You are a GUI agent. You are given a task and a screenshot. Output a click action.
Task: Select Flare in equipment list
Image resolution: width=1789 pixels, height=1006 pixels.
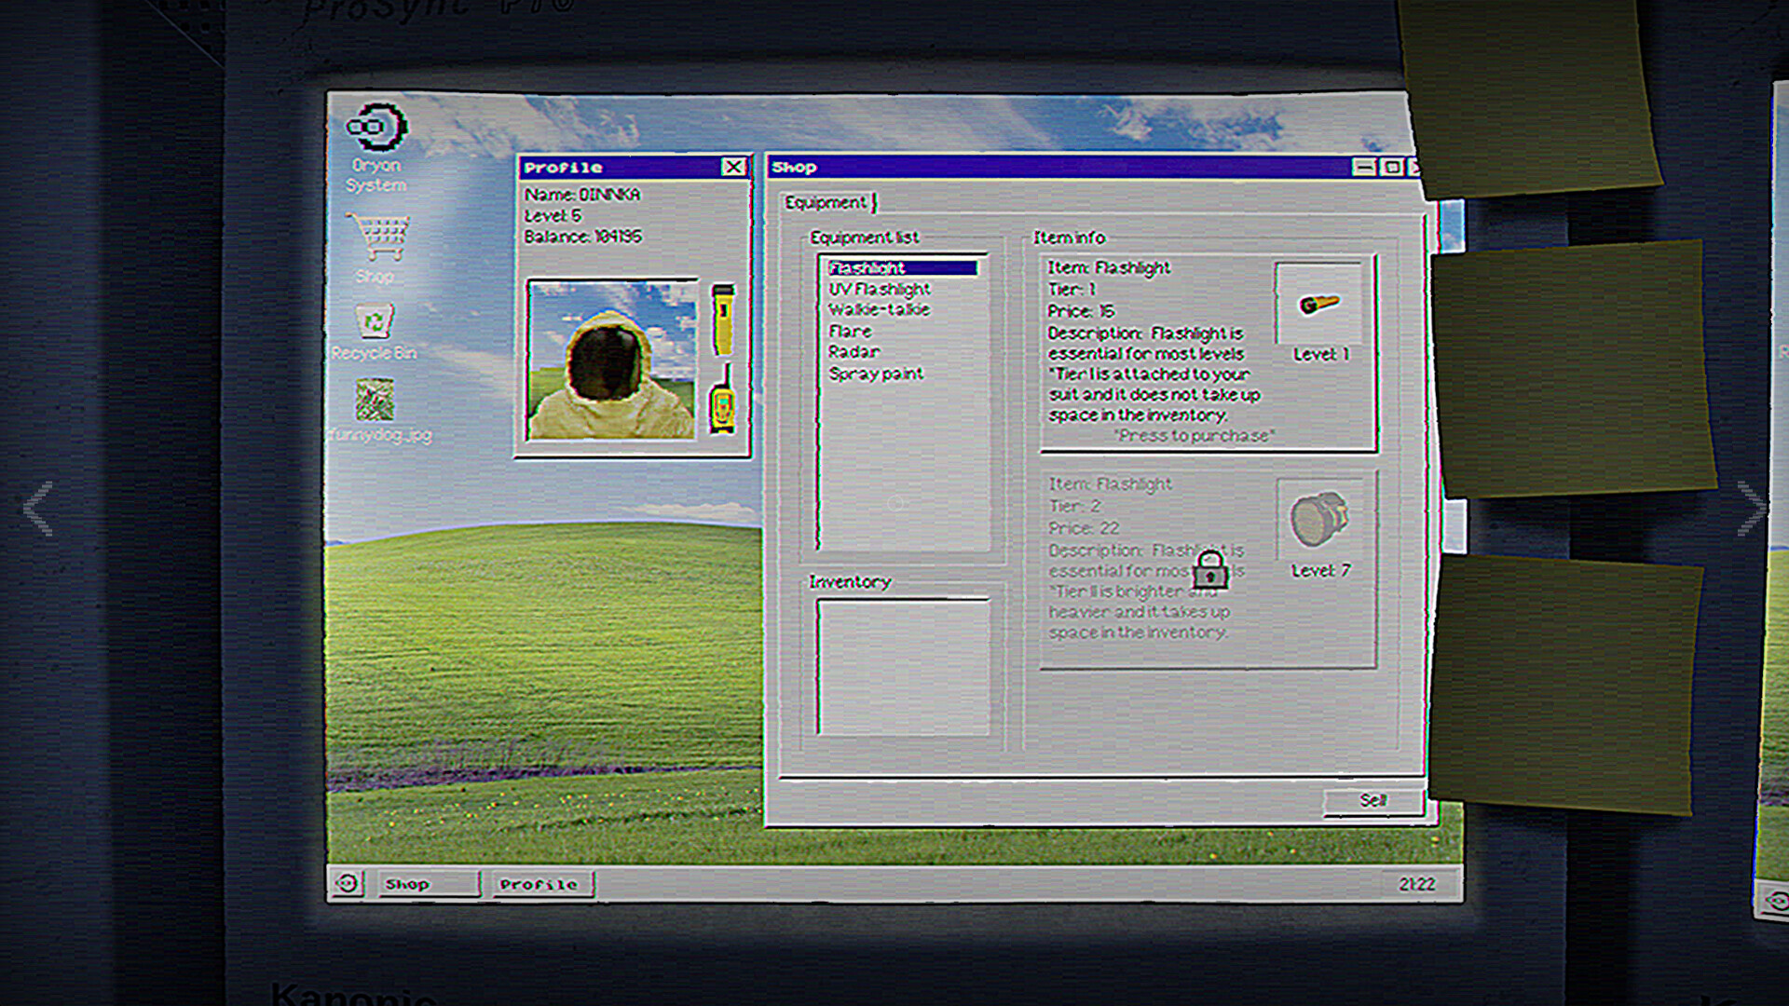pos(850,331)
